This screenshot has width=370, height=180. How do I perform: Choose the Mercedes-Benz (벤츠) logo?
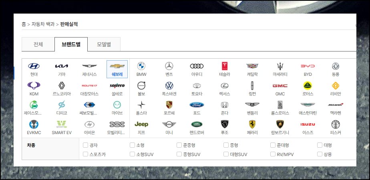click(x=169, y=66)
